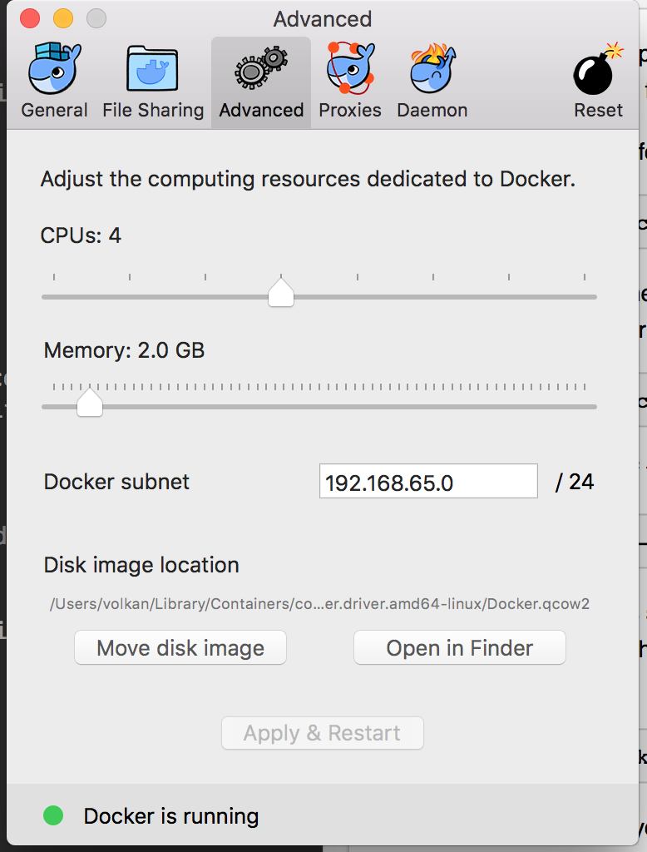This screenshot has width=647, height=852.
Task: Click the File Sharing folder icon
Action: pos(153,67)
